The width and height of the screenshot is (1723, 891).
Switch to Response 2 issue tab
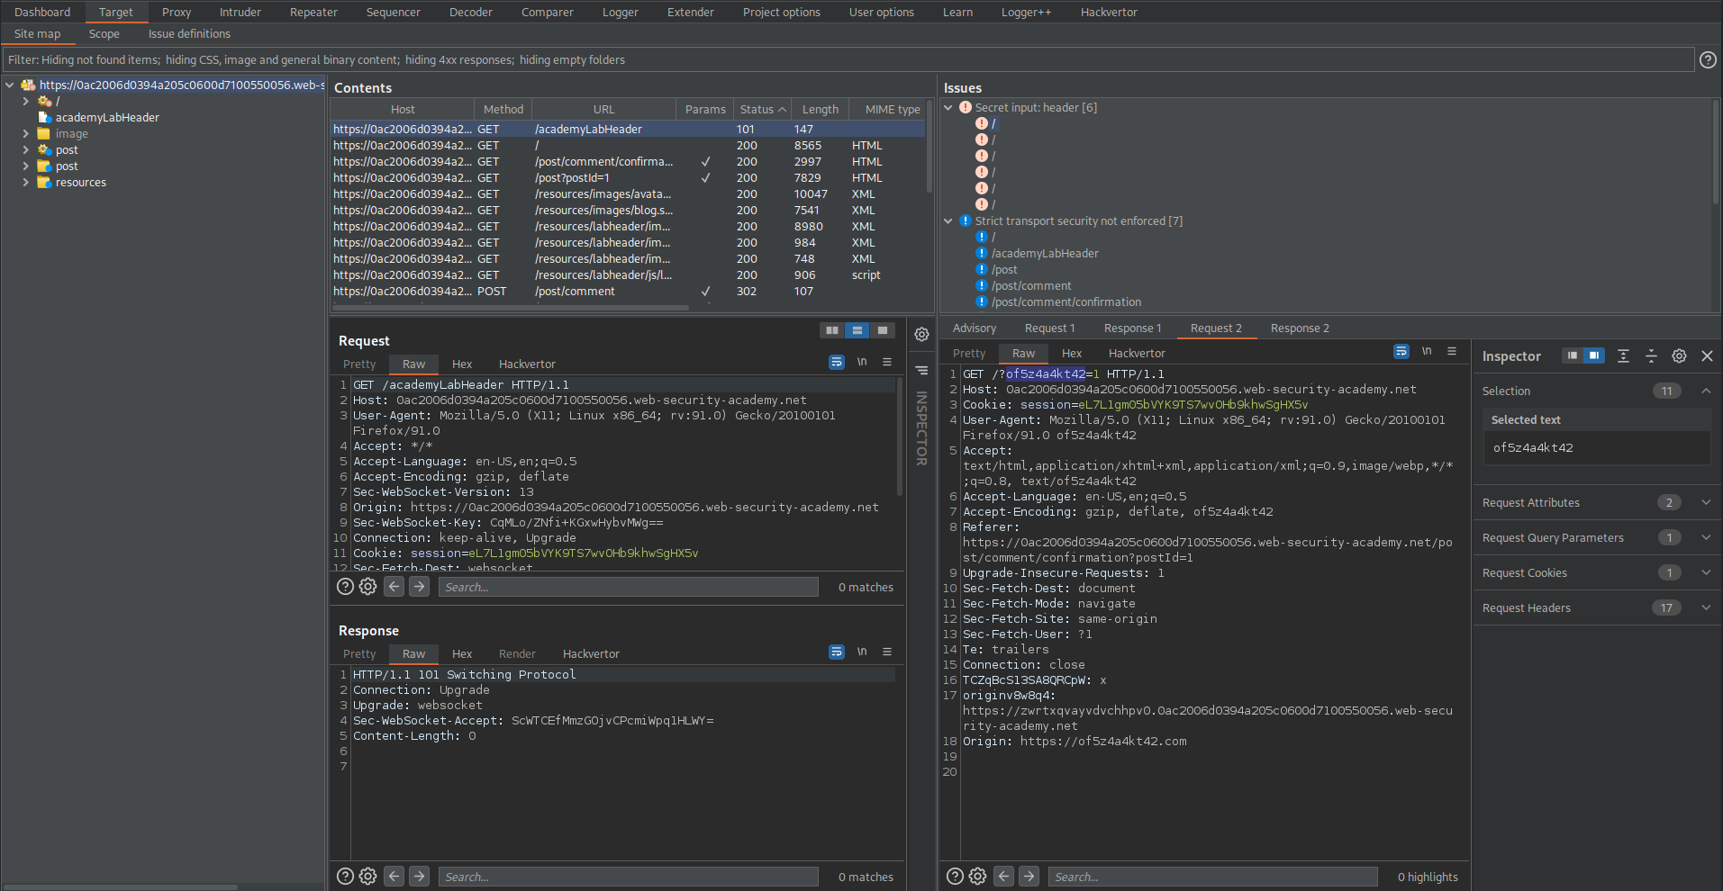(1300, 328)
